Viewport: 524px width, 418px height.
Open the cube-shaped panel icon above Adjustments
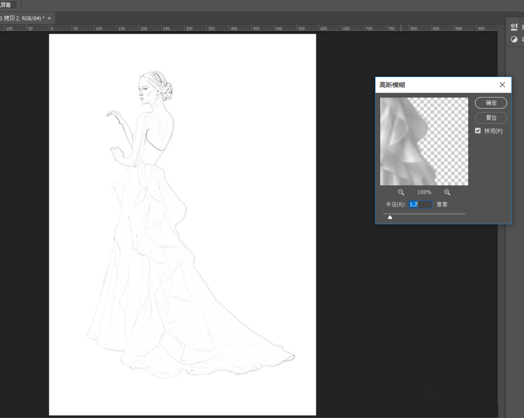pyautogui.click(x=514, y=27)
